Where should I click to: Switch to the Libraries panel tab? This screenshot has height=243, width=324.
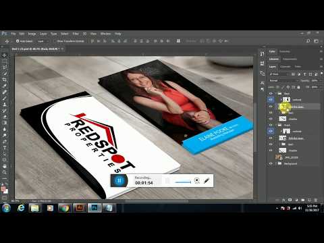274,59
